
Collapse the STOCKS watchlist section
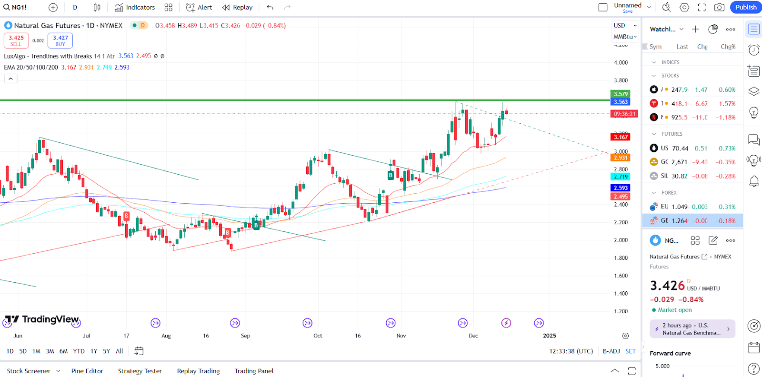[x=654, y=76]
